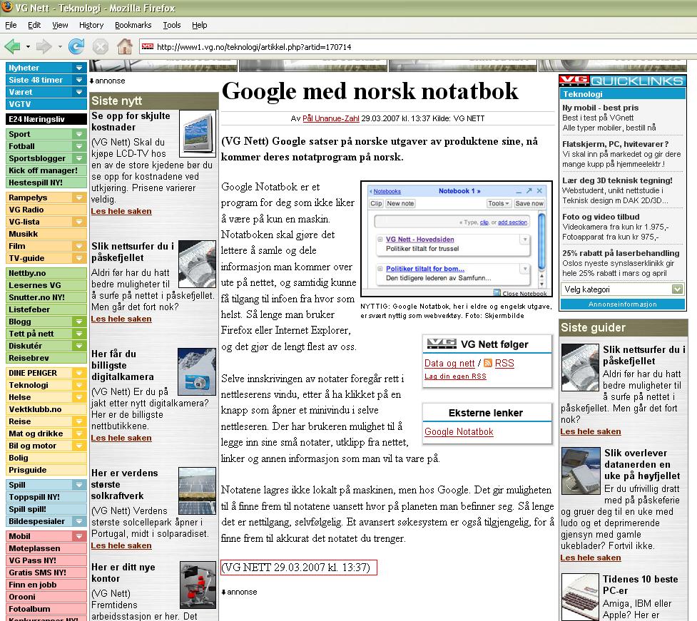Image resolution: width=697 pixels, height=621 pixels.
Task: Open E24 Næringsliv sidebar item
Action: pos(46,119)
